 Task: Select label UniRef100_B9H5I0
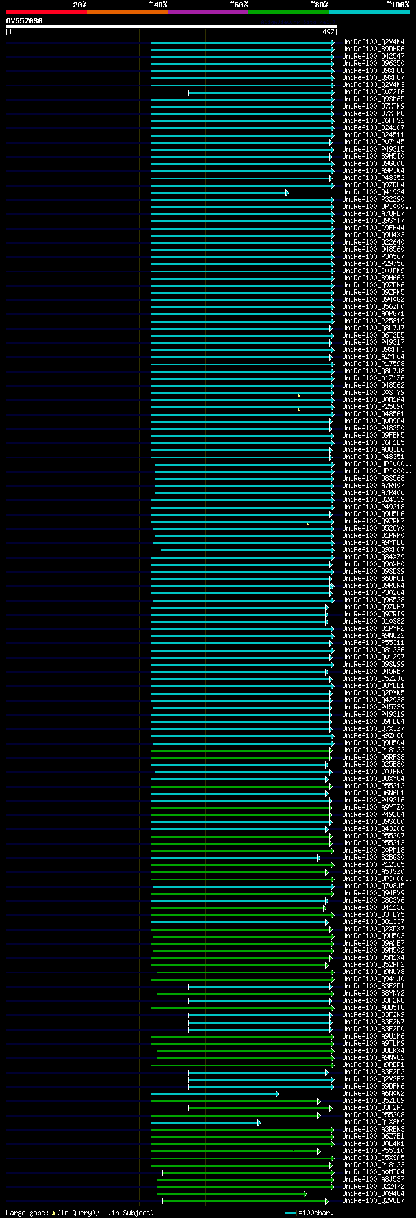coord(373,156)
